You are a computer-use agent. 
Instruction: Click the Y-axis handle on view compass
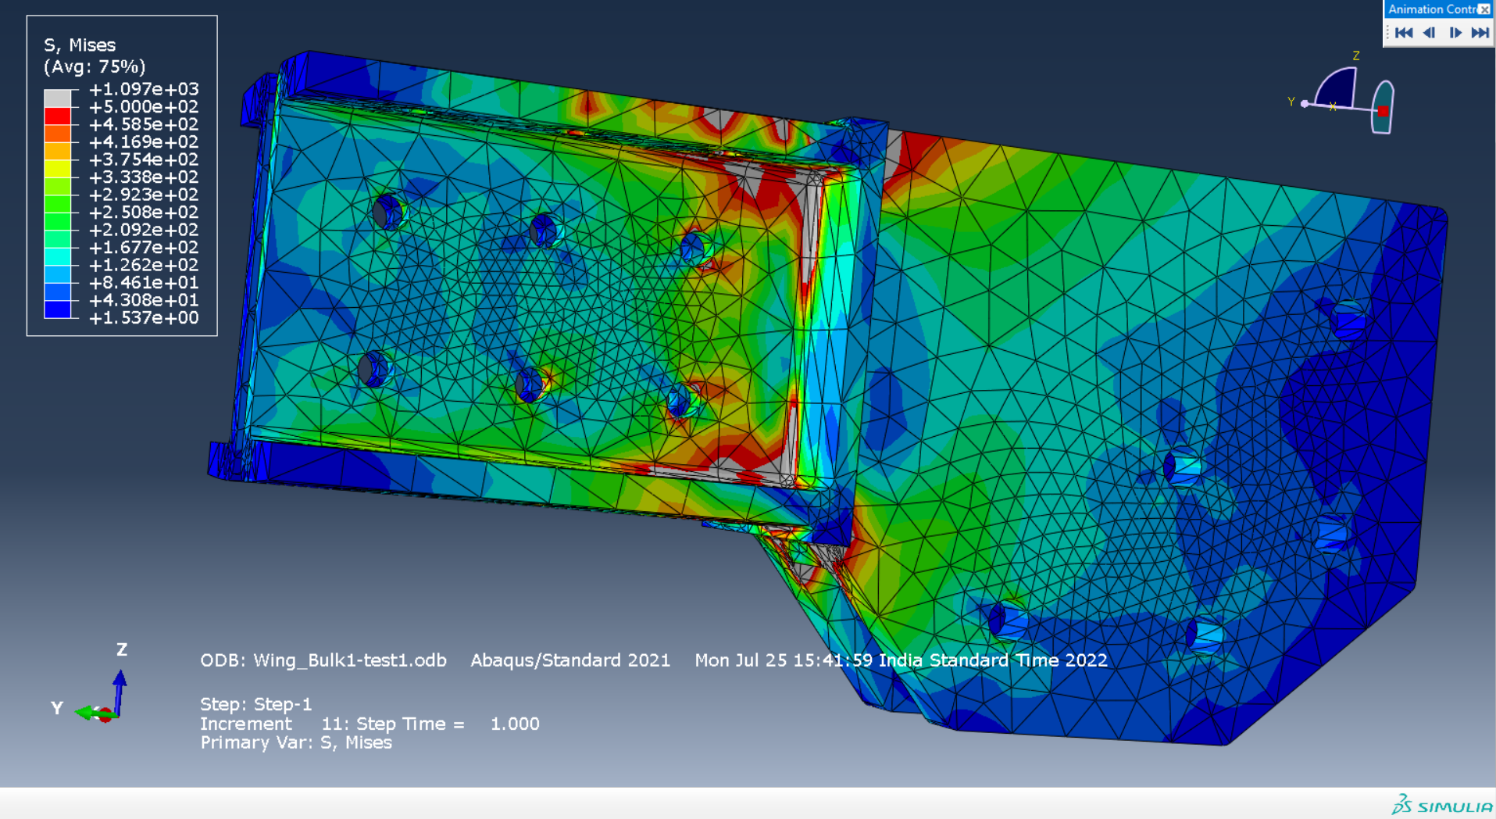[1305, 103]
